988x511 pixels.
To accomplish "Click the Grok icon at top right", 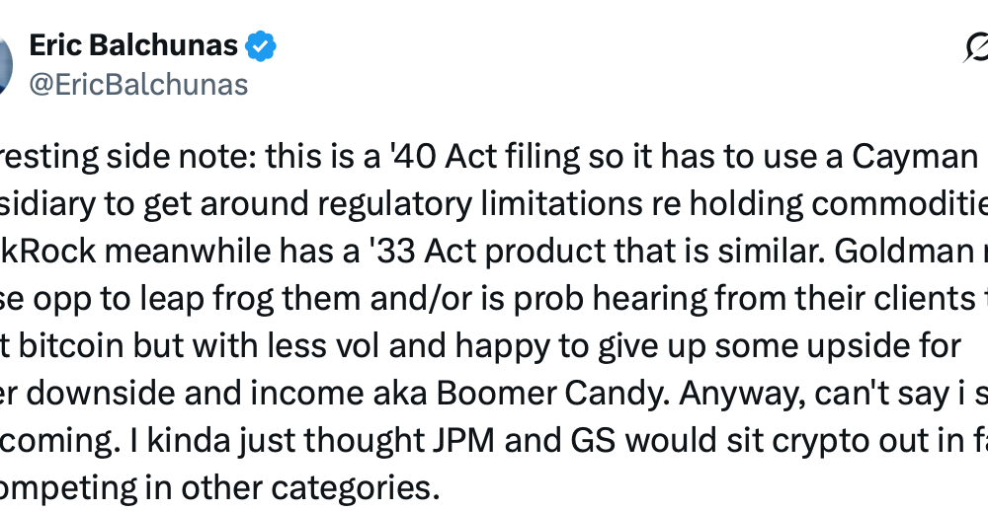I will click(978, 49).
